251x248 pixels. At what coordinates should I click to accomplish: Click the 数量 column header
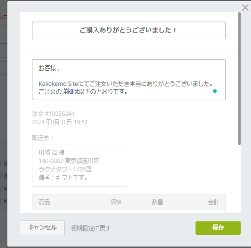pyautogui.click(x=157, y=202)
